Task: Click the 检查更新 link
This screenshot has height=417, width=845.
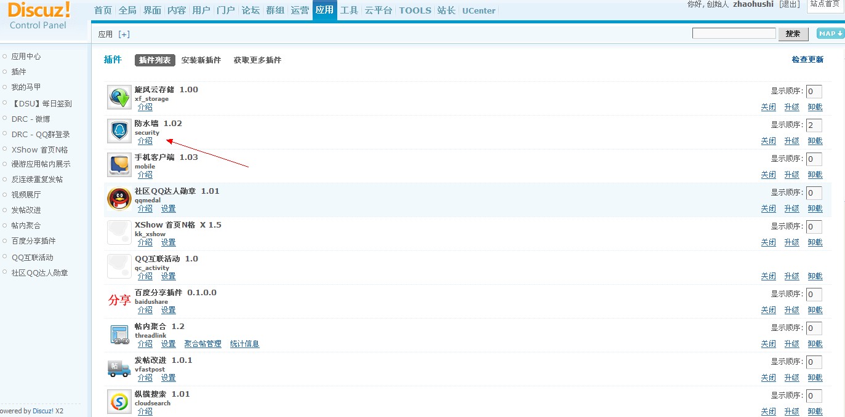Action: (x=807, y=60)
